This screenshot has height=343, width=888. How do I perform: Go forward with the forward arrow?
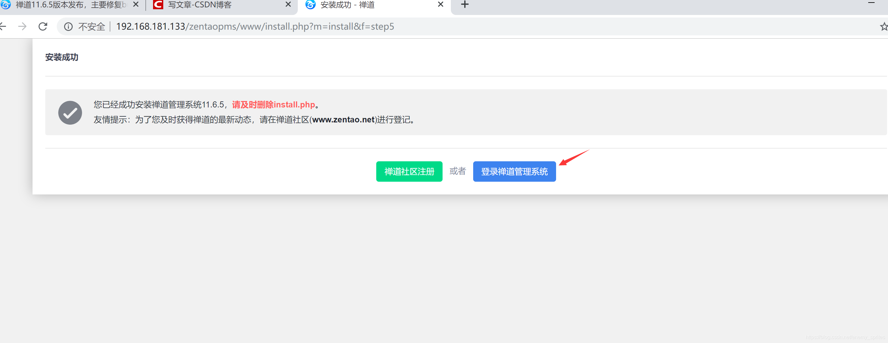point(22,26)
